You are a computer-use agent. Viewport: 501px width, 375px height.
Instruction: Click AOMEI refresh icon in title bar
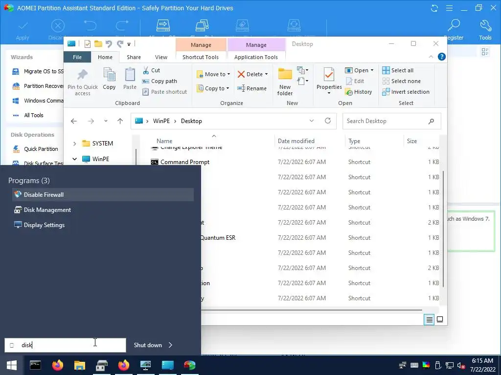[434, 8]
